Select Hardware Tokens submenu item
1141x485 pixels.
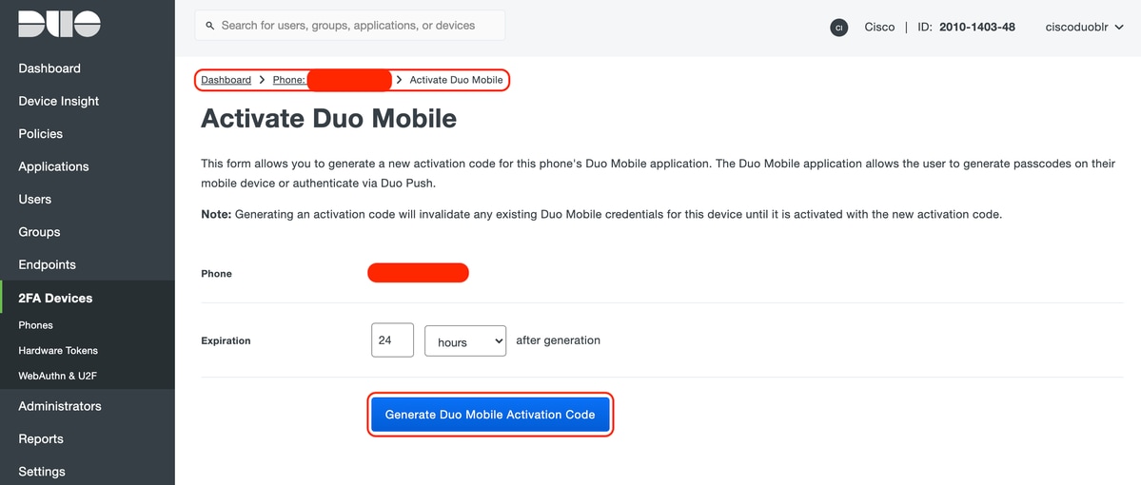point(58,351)
